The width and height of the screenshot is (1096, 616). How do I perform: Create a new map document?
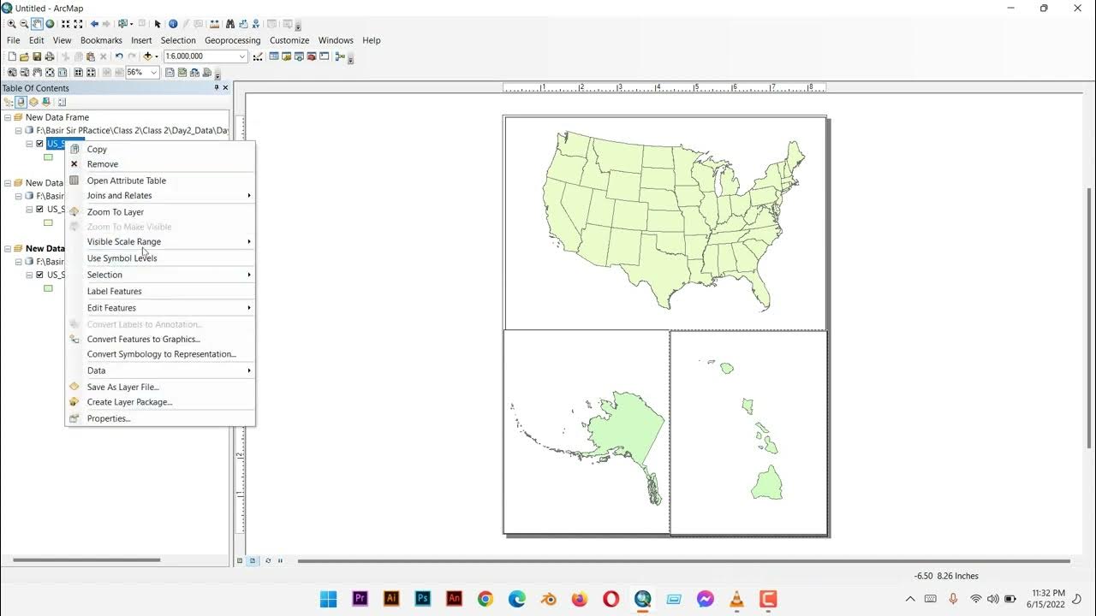[12, 56]
